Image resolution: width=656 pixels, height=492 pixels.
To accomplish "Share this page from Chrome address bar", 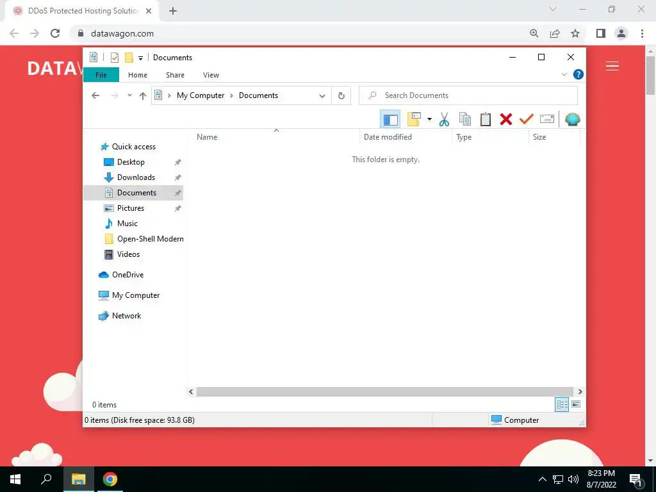I will [x=555, y=33].
